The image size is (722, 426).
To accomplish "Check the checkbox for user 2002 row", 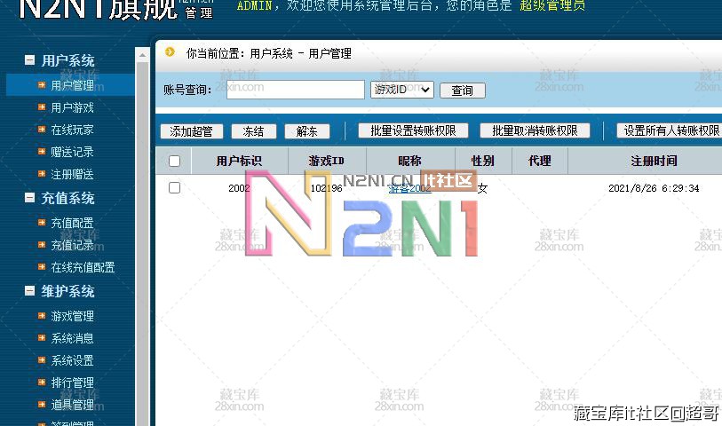I will 174,188.
